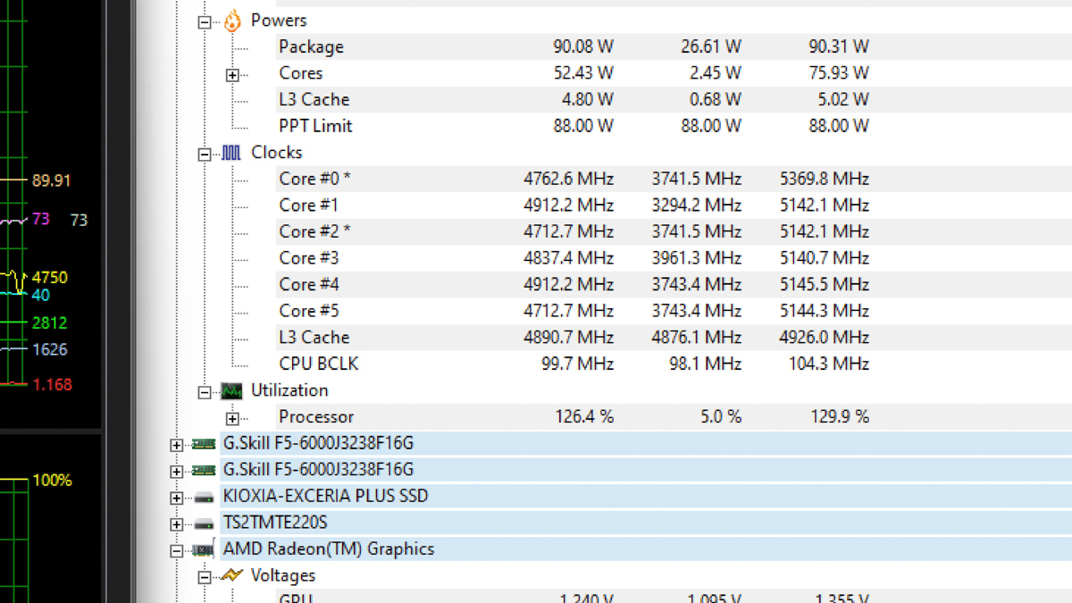The width and height of the screenshot is (1072, 603).
Task: Expand first G.Skill F5-6000J3238F16G memory module
Action: 176,445
